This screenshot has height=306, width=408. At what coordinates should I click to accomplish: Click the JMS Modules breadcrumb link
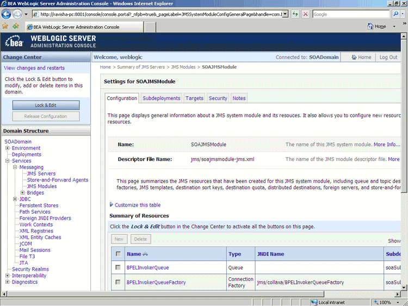[x=183, y=67]
